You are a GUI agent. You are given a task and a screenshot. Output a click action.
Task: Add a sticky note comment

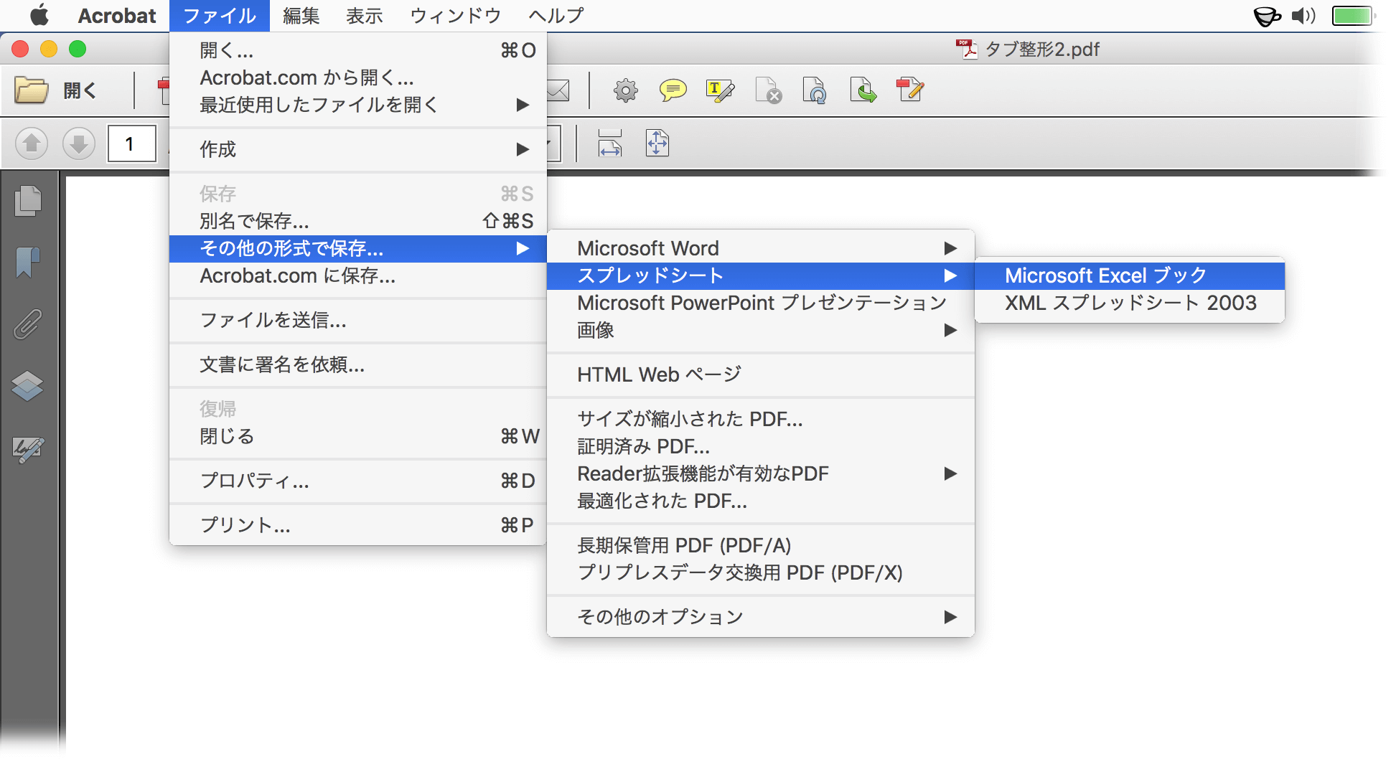pos(673,91)
